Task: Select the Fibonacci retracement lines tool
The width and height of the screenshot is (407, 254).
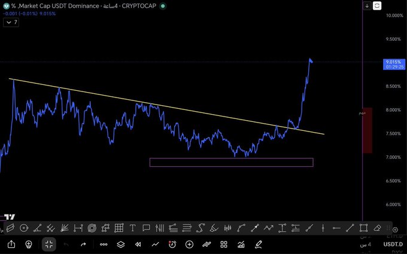Action: click(x=187, y=228)
